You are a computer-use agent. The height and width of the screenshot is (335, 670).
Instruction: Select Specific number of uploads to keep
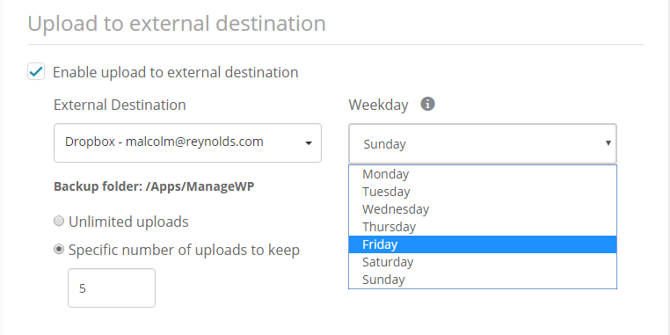pyautogui.click(x=59, y=249)
